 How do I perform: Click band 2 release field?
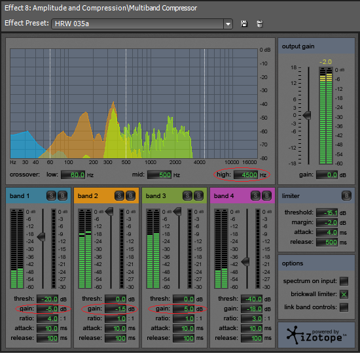pos(115,338)
